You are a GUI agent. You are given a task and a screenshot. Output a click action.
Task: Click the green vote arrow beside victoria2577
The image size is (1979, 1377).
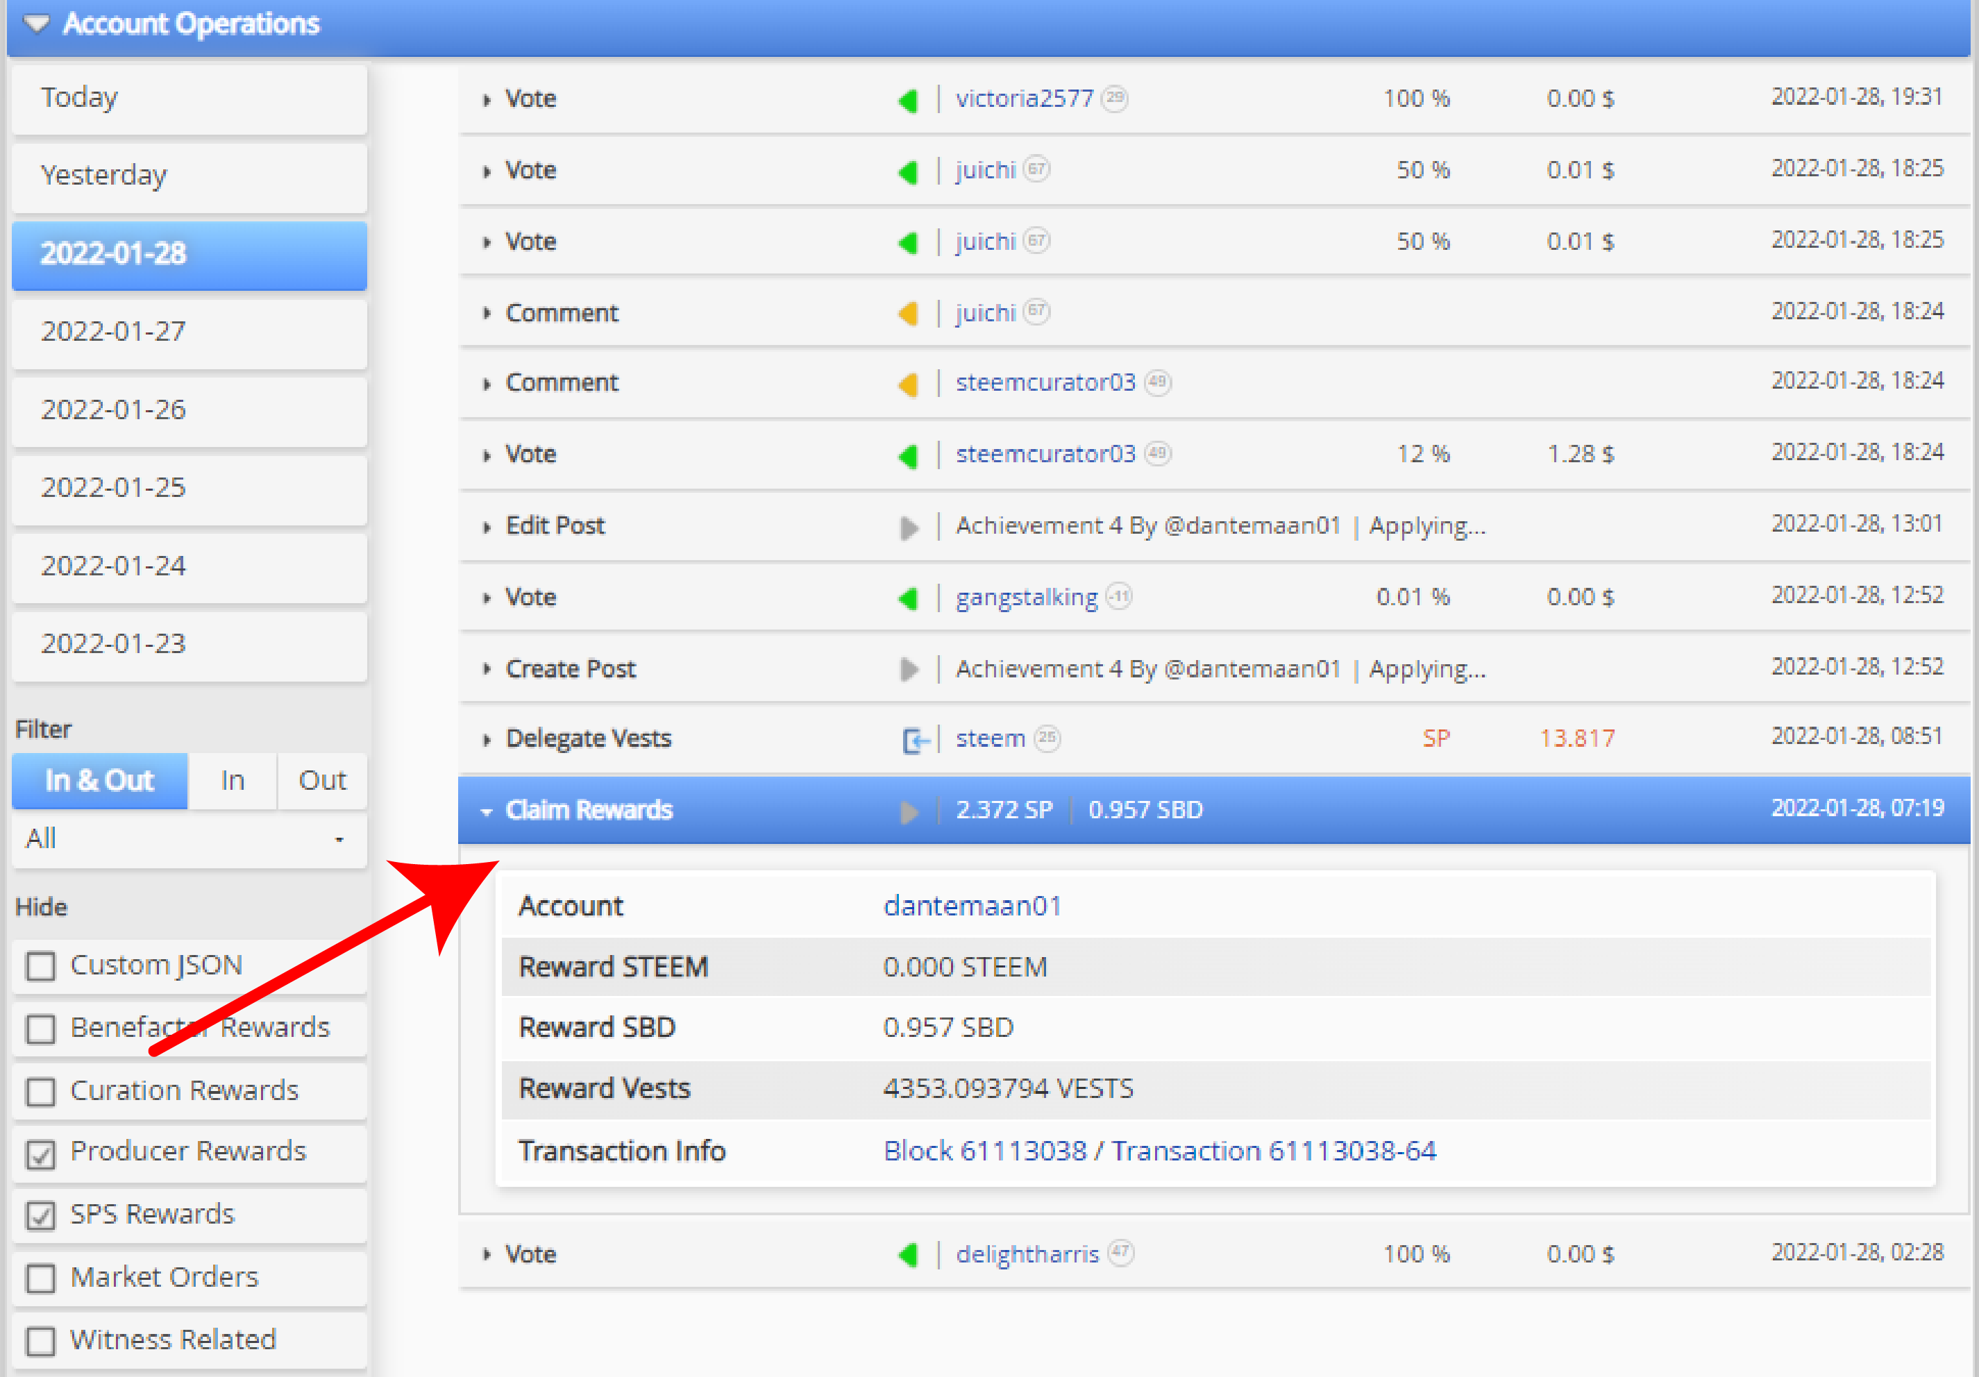coord(908,100)
